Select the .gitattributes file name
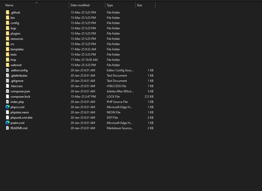The image size is (262, 191). [19, 75]
